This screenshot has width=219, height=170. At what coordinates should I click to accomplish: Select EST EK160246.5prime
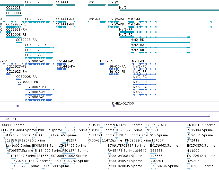165,166
